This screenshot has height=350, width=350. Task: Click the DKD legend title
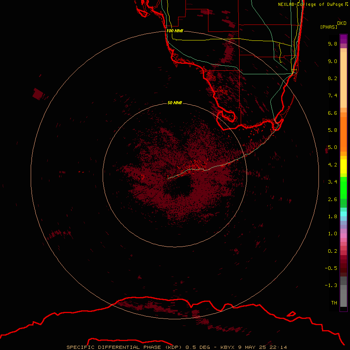click(x=342, y=23)
